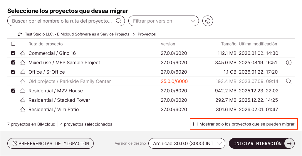Screen dimensions: 302x156
Task: Click the cloud icon beside Test Studio LLC.
Action: [x=20, y=34]
